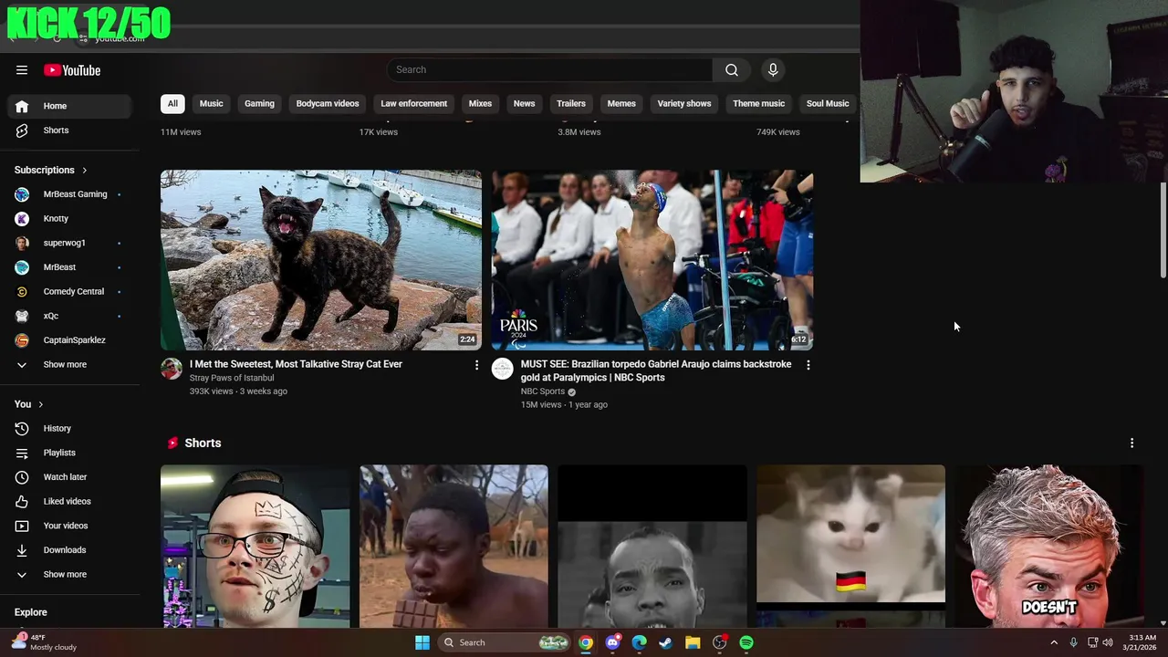1168x657 pixels.
Task: Select the Theme music filter chip
Action: click(758, 104)
